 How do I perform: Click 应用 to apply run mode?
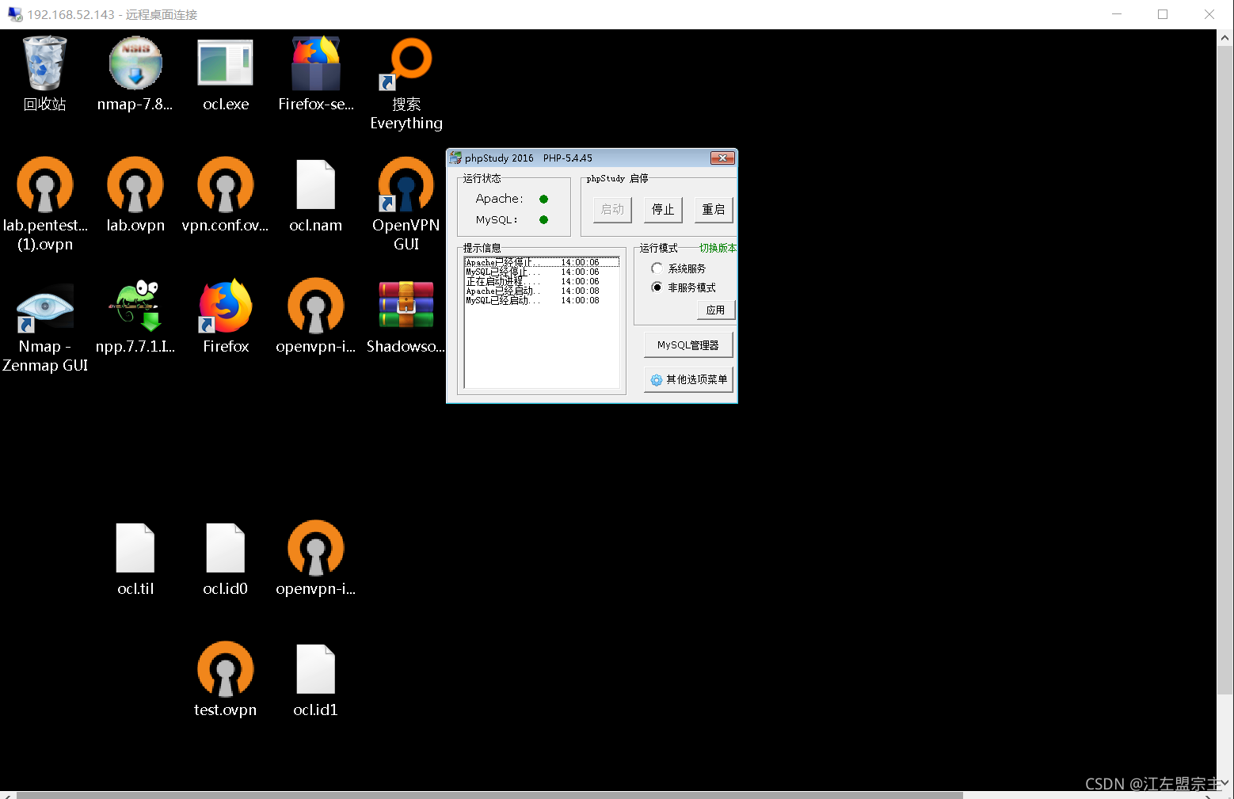tap(716, 310)
